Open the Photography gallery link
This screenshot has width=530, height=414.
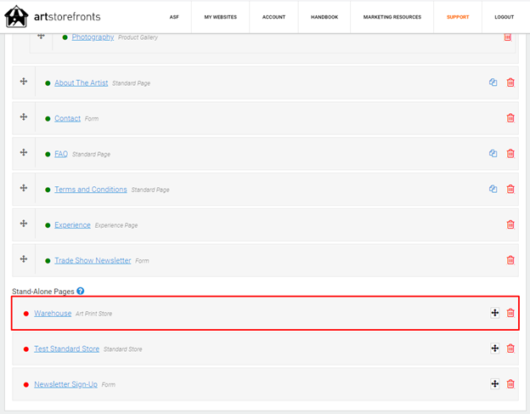coord(93,37)
